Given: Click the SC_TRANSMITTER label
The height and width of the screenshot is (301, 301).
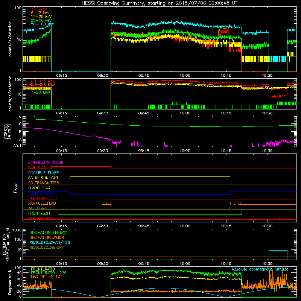Looking at the screenshot, I should point(43,183).
